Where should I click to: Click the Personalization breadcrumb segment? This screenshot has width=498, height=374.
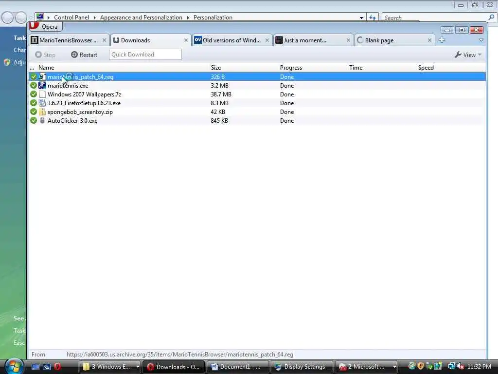coord(213,18)
